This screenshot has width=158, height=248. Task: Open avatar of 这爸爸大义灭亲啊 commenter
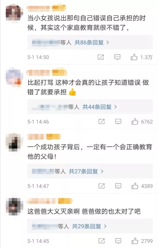pos(14,206)
